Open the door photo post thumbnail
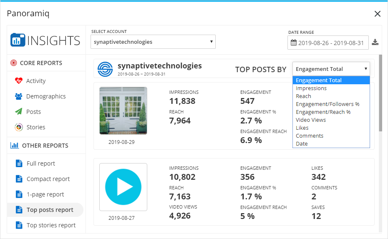Screen dimensions: 388x239 (123, 111)
